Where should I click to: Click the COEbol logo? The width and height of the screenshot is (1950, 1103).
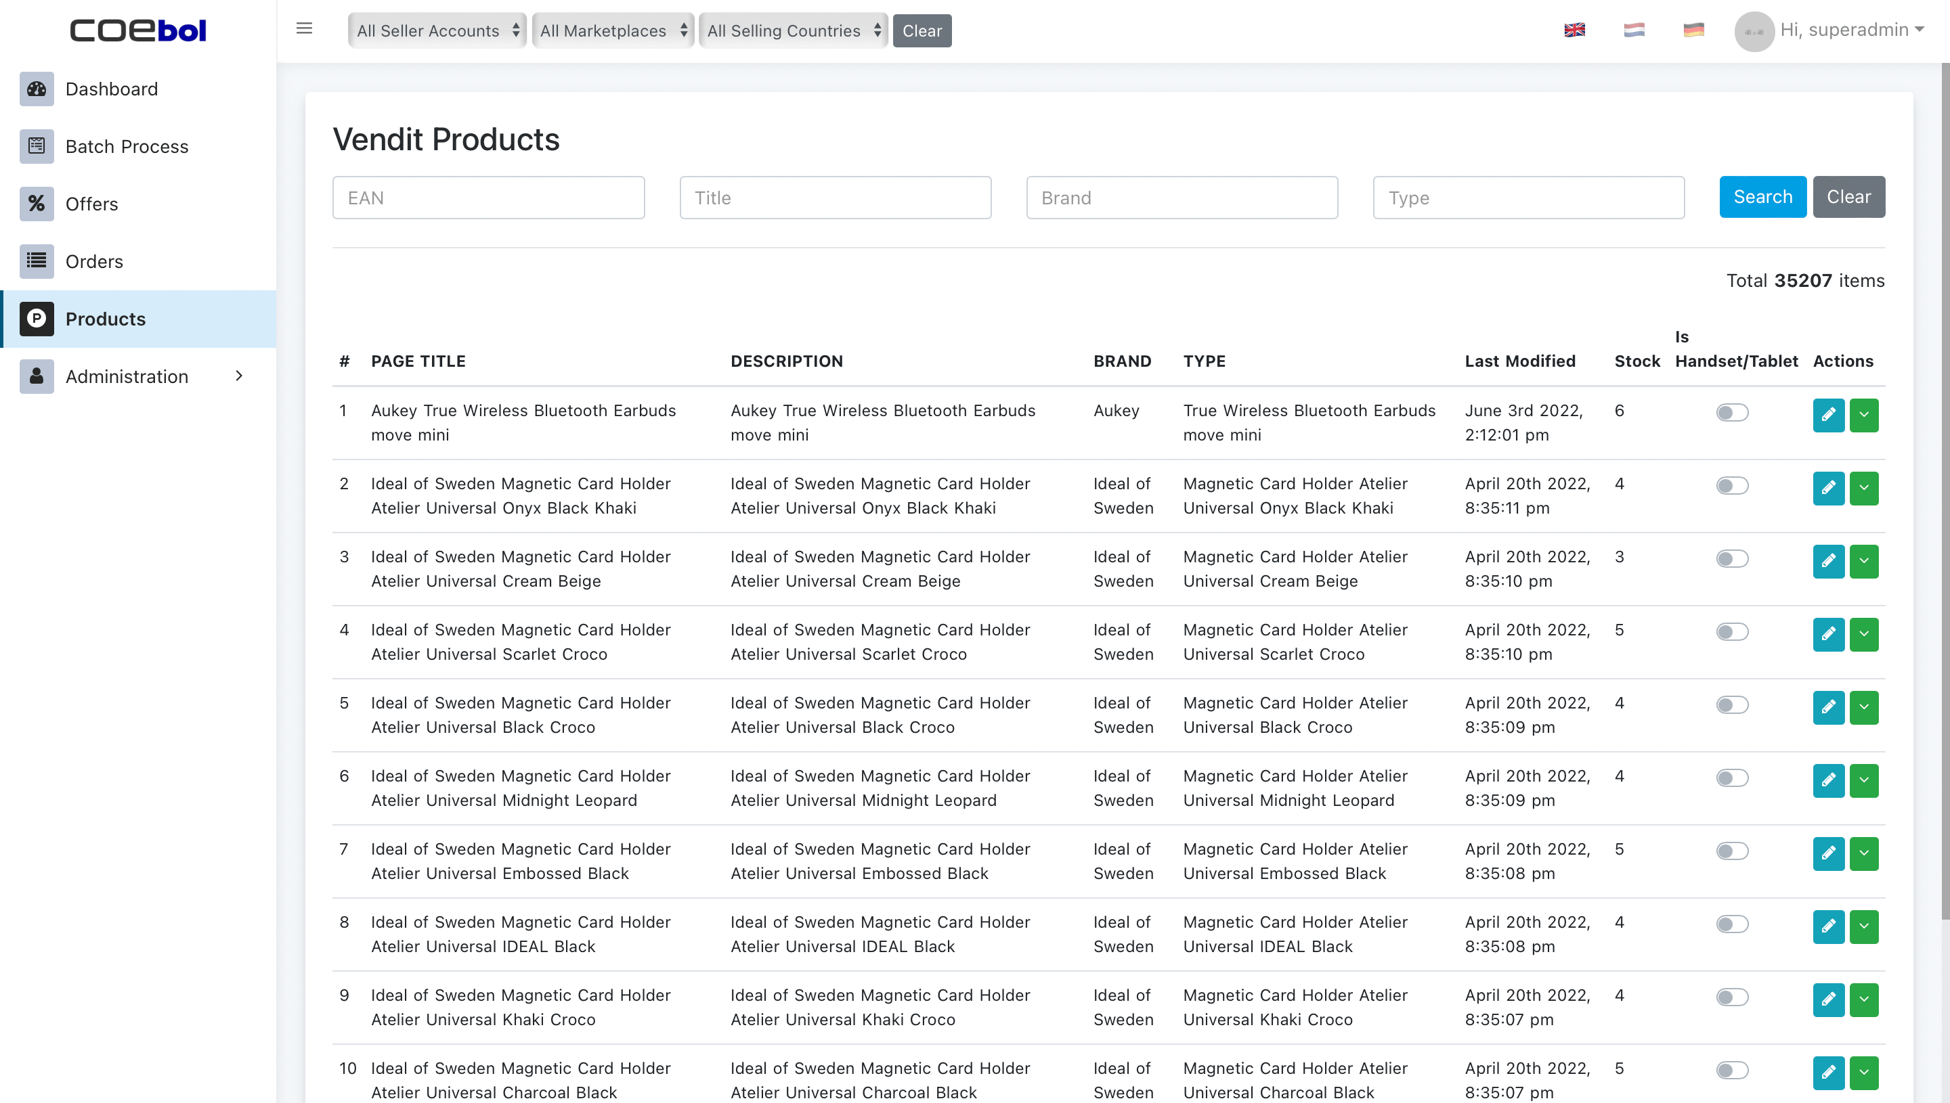pyautogui.click(x=138, y=30)
